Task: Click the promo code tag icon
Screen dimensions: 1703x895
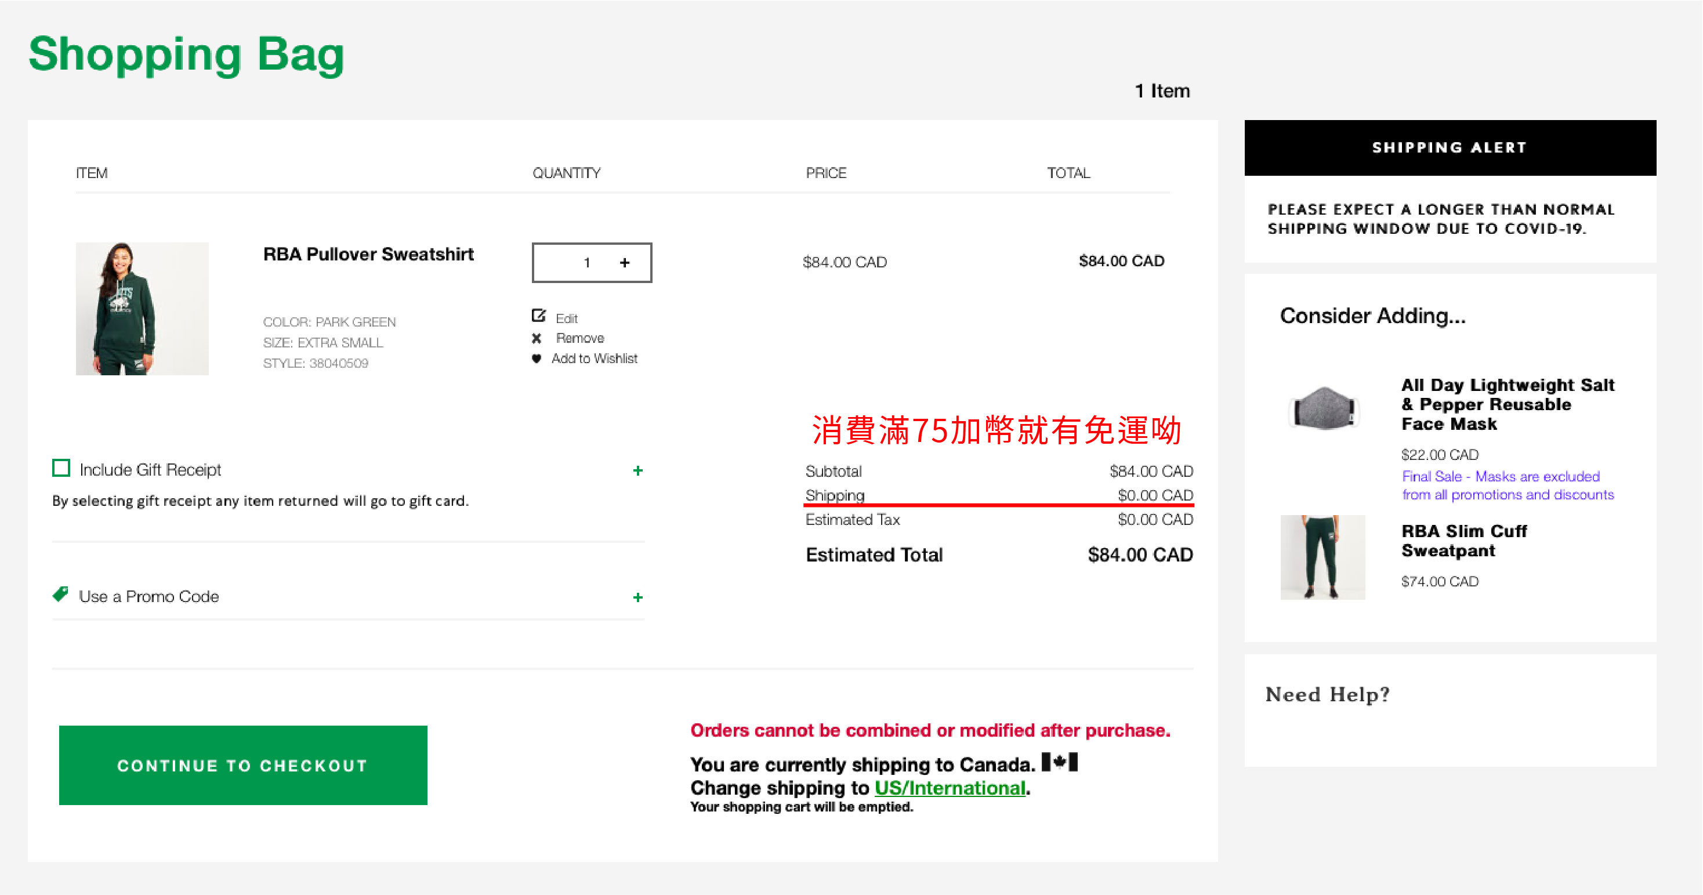Action: pos(61,594)
